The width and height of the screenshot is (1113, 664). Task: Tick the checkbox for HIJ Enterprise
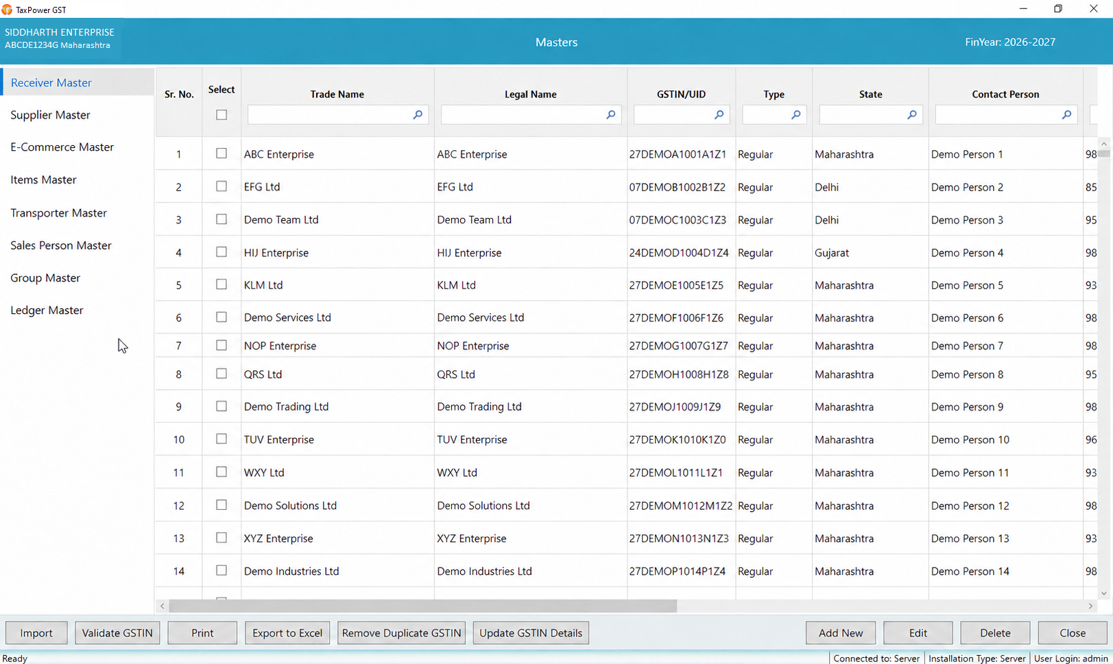[x=222, y=252]
